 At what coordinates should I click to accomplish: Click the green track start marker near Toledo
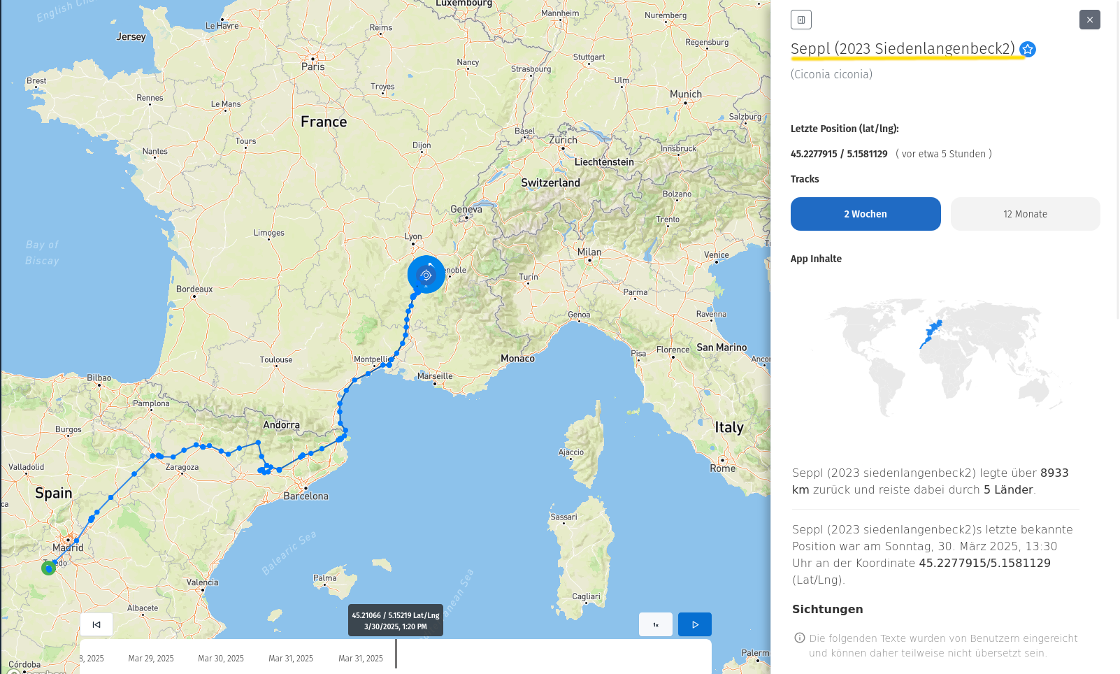(x=48, y=568)
